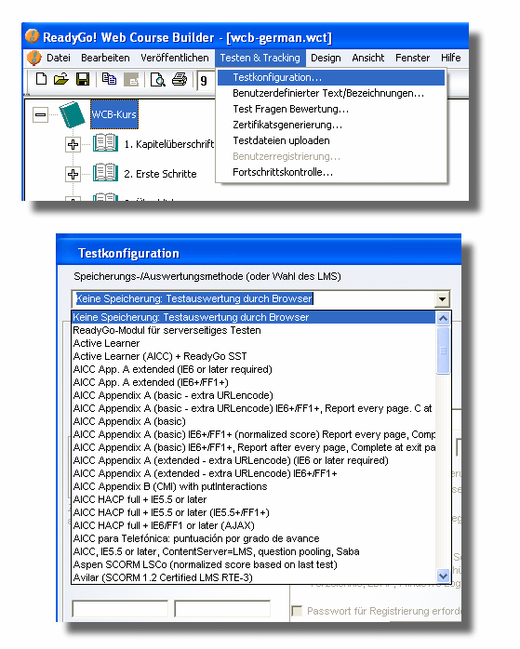Choose Zertifikatsgenerierung... menu entry
Screen dimensions: 520x649
click(x=331, y=125)
